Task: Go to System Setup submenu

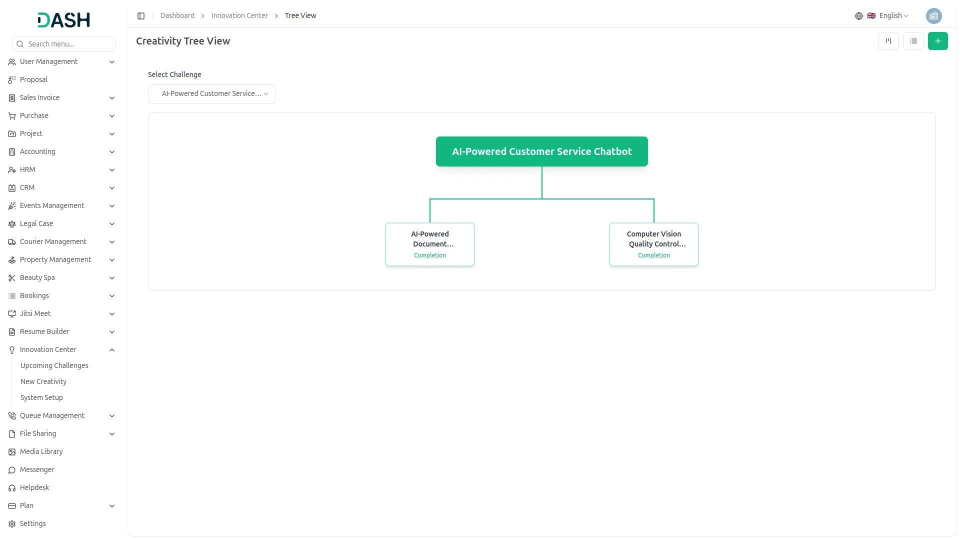Action: click(41, 397)
